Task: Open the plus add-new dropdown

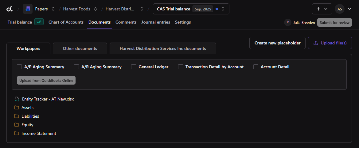Action: (322, 9)
